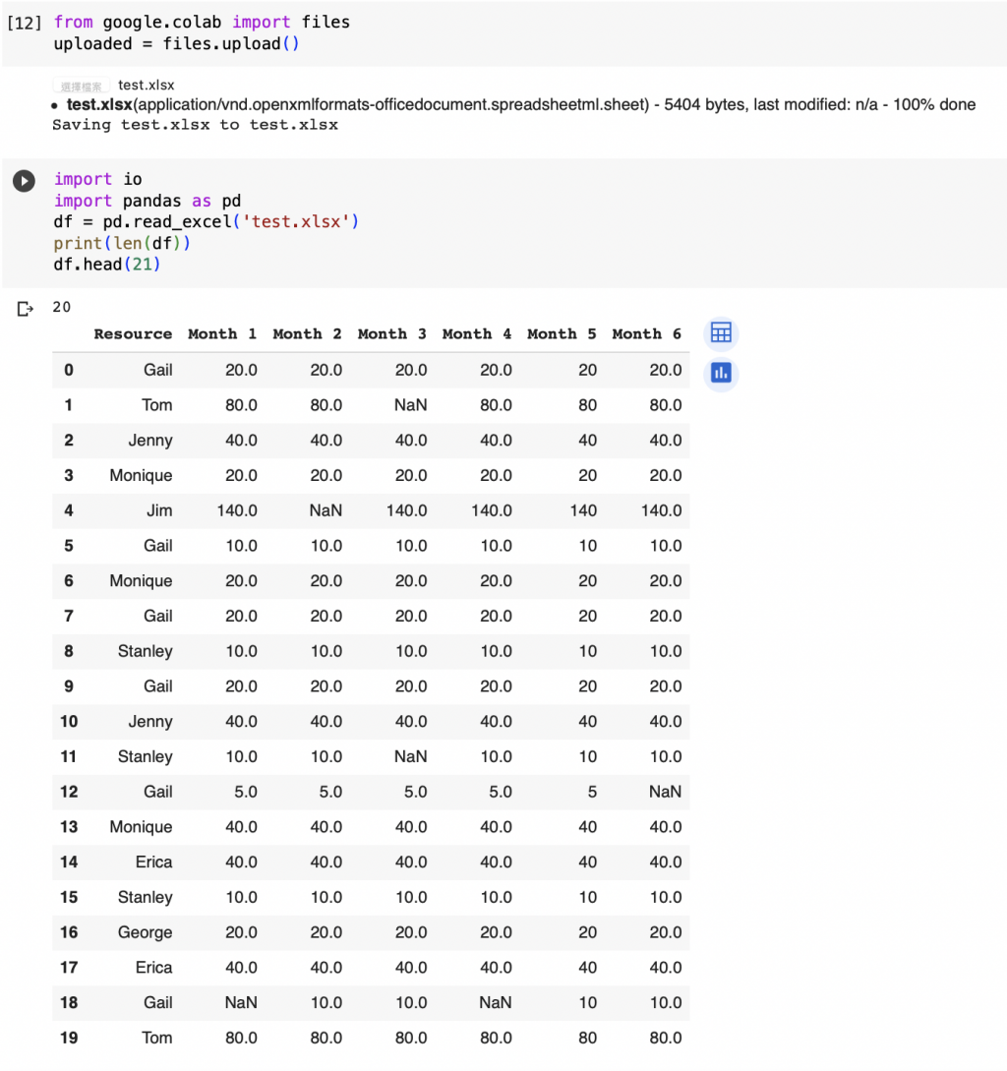This screenshot has height=1071, width=1007.
Task: Click Gail in row 12
Action: 157,793
